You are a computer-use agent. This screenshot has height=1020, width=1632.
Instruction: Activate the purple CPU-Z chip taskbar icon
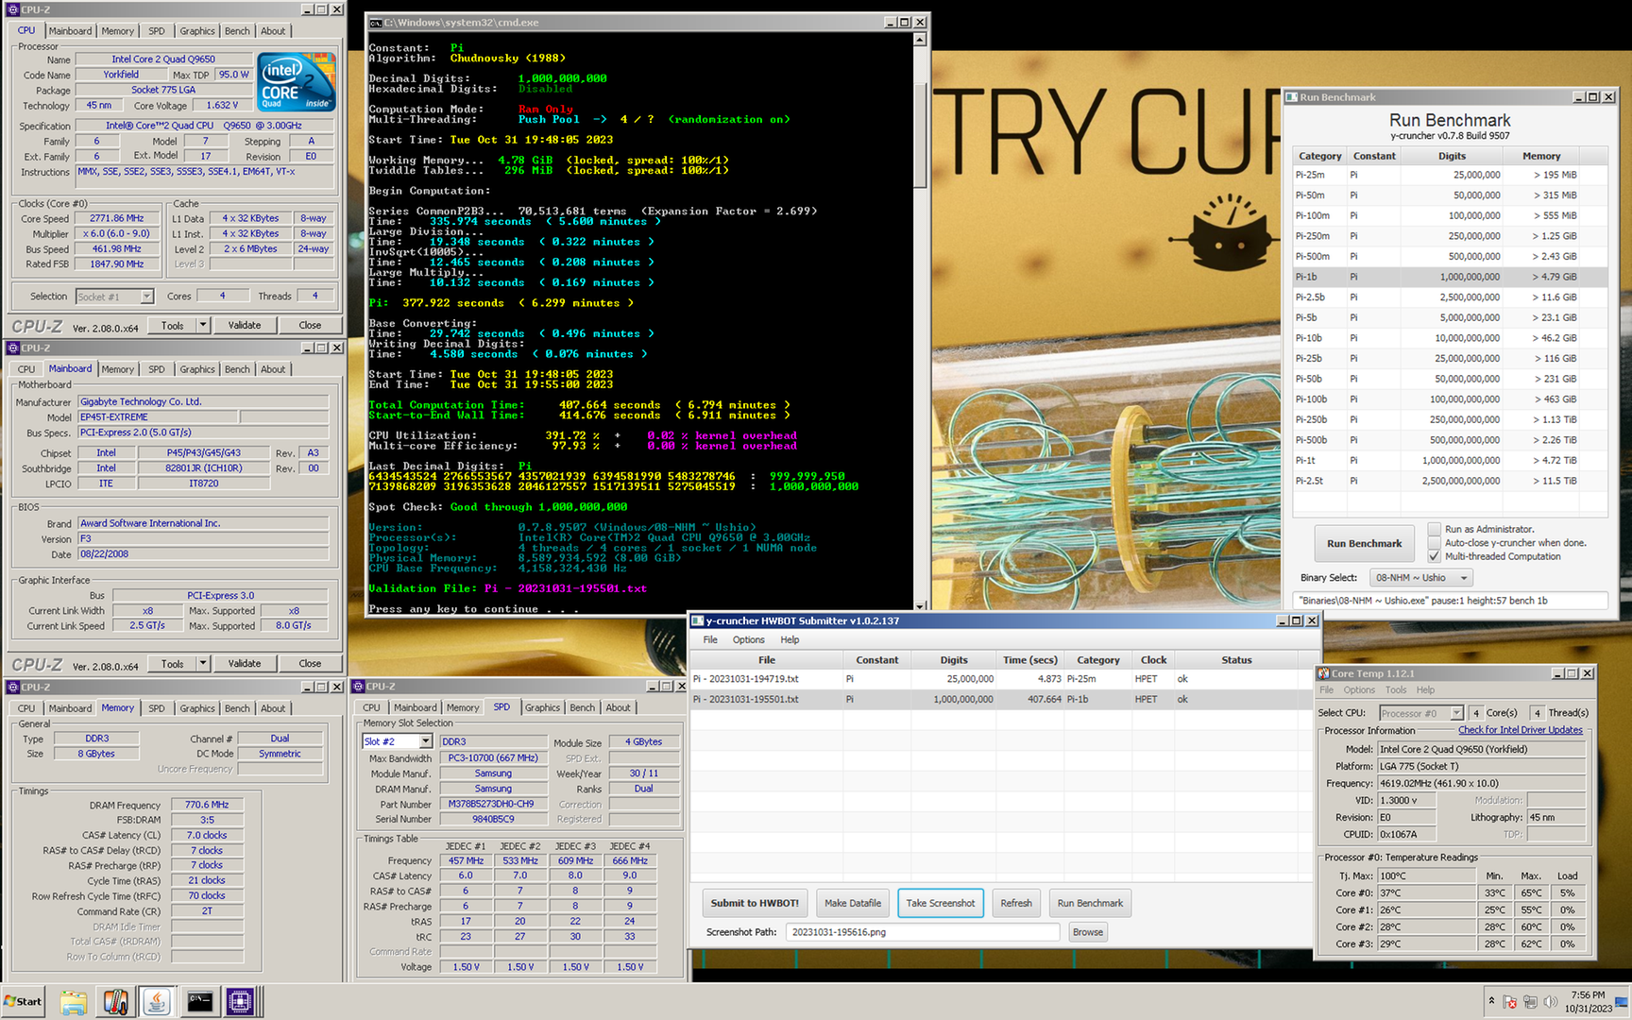(240, 1002)
